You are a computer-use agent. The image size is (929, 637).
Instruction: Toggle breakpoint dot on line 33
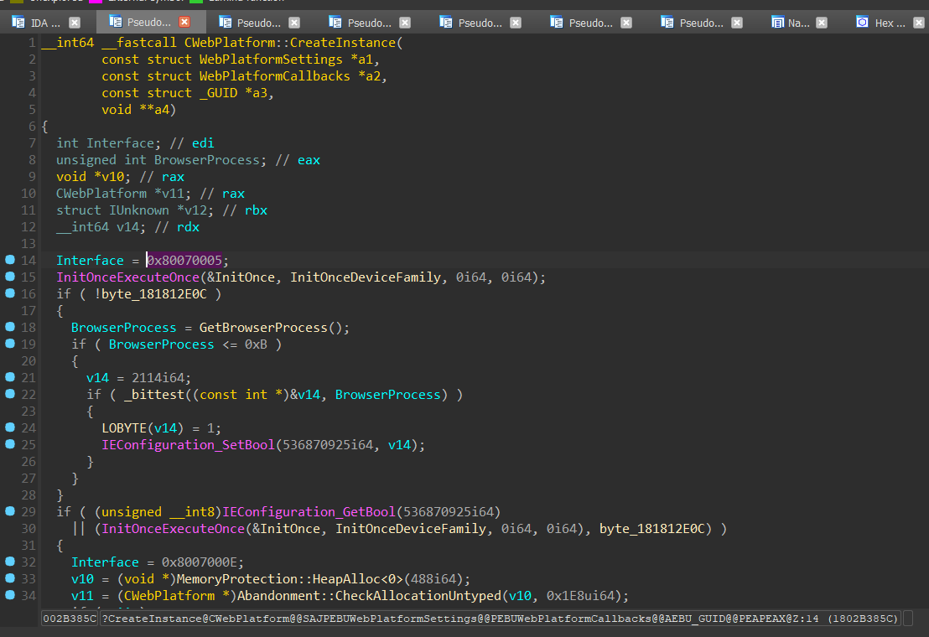[10, 578]
